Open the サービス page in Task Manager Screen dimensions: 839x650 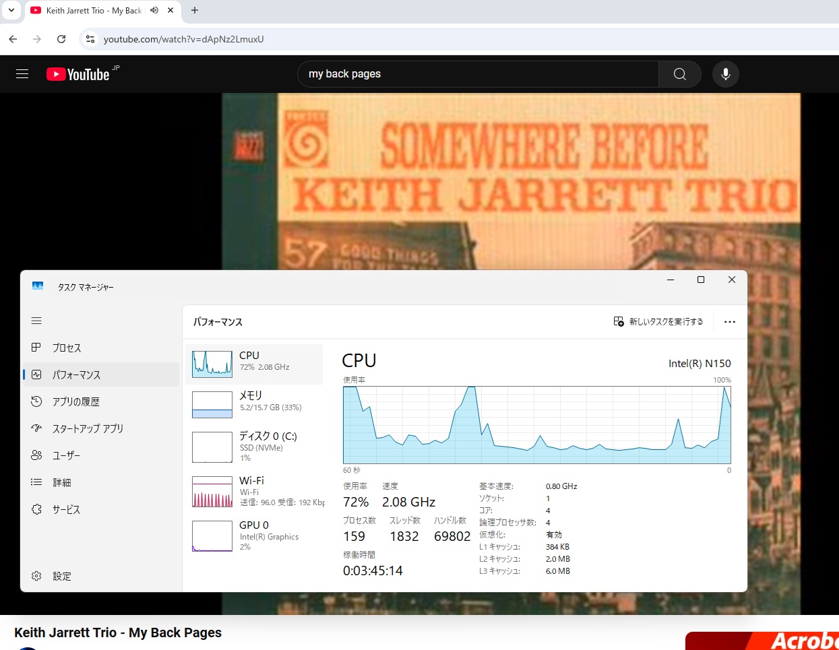(101, 509)
